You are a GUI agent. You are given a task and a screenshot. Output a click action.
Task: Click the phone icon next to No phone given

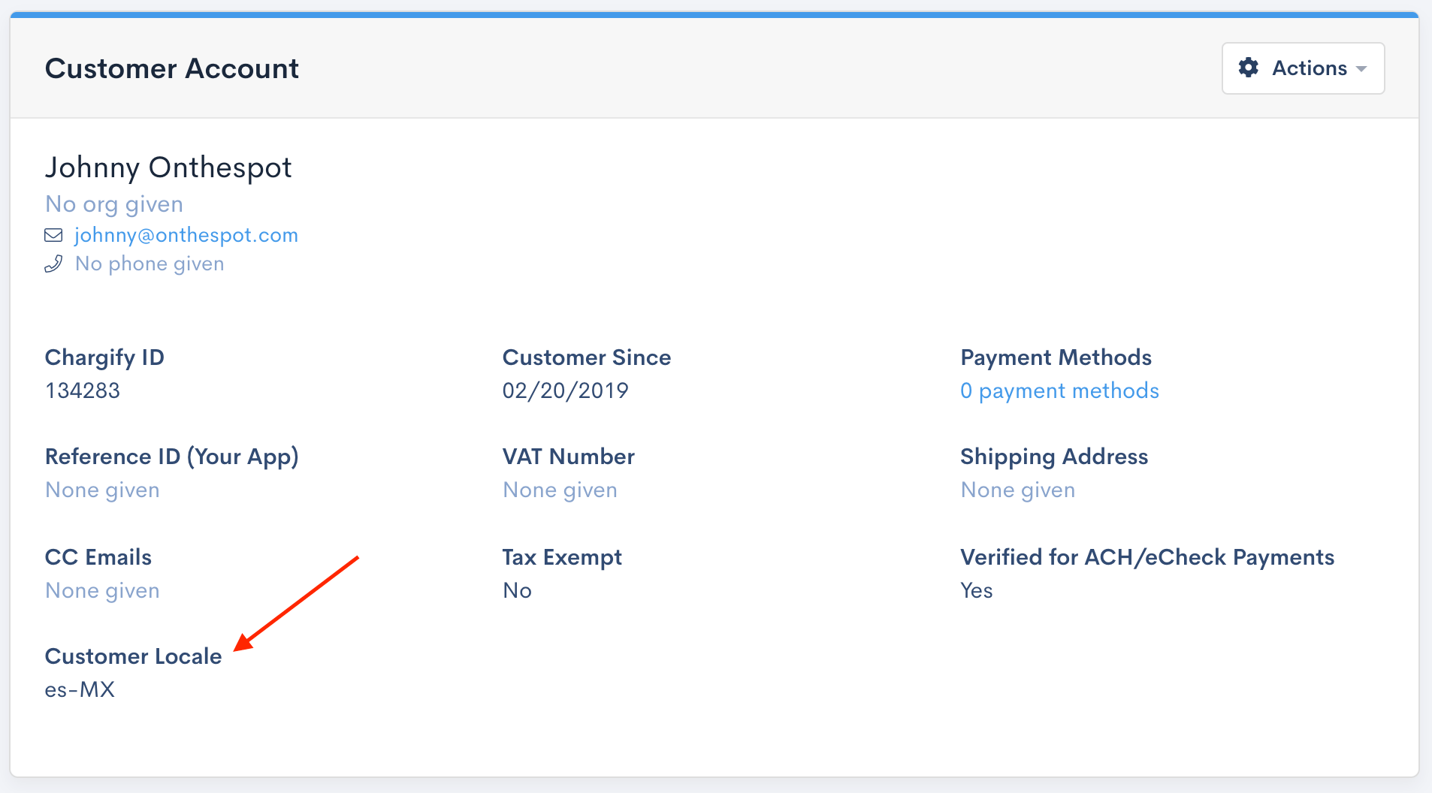(53, 263)
